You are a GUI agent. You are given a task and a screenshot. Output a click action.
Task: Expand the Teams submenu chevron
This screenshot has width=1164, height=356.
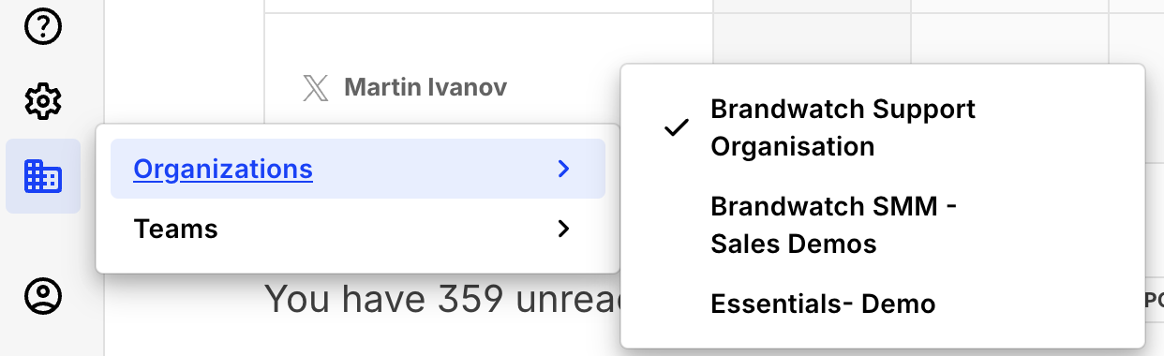pyautogui.click(x=562, y=229)
